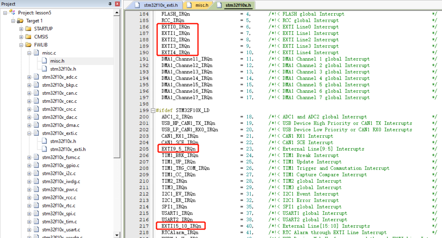Expand the stm32f10x_usart.c node
Viewport: 442px width, 238px height.
[29, 230]
